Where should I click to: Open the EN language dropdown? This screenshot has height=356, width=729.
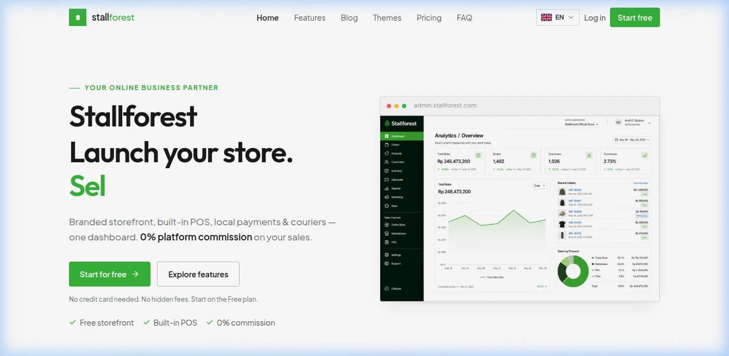558,17
